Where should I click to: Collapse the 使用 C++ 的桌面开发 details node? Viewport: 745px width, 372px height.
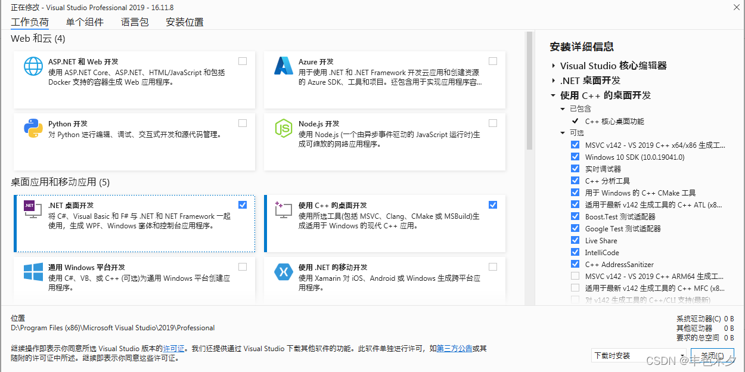pos(554,95)
